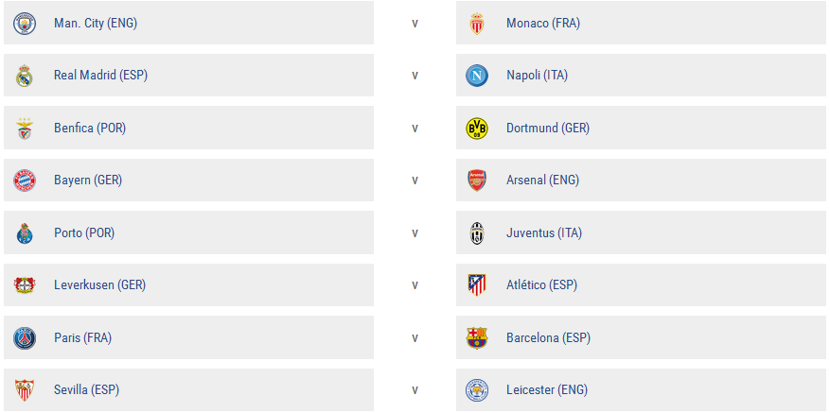Select the Leverkusen (GER) team name
The height and width of the screenshot is (413, 830).
pyautogui.click(x=99, y=285)
